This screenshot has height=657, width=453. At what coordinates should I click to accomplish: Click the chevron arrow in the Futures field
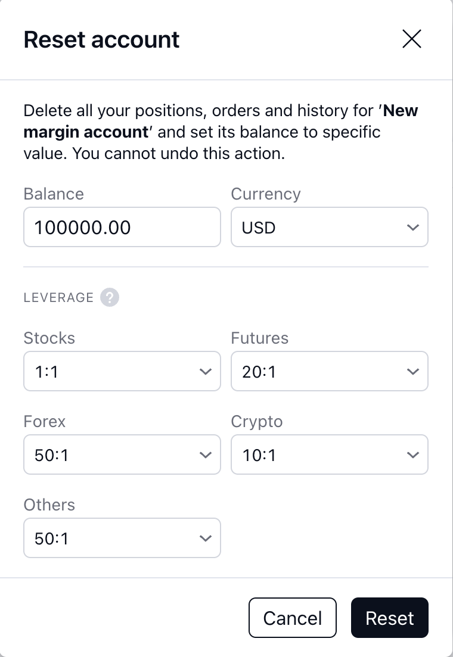412,372
